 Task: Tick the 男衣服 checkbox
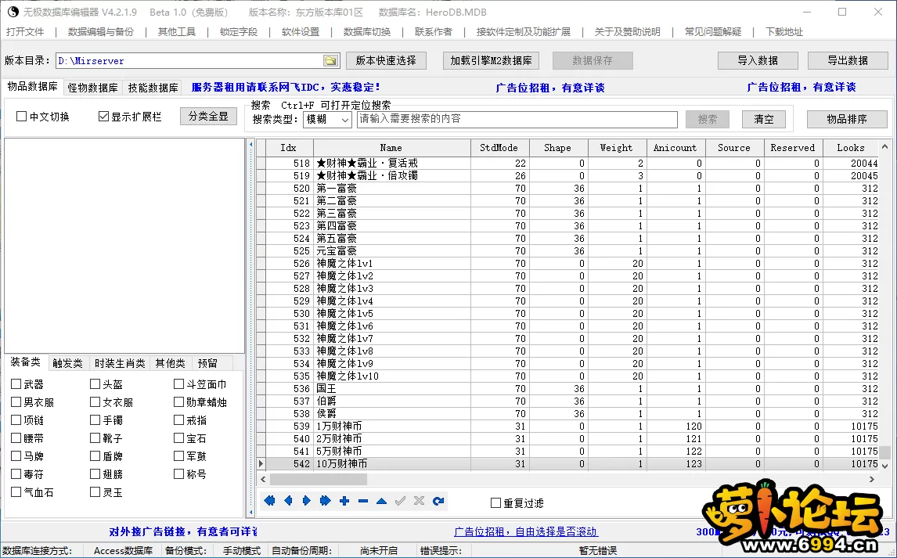(x=16, y=402)
